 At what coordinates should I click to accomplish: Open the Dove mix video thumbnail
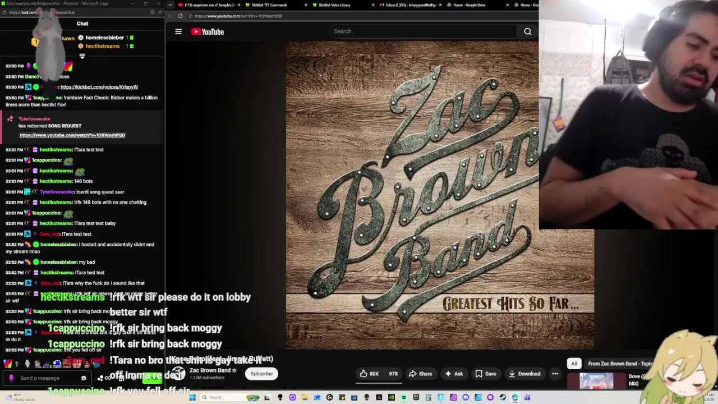click(596, 381)
